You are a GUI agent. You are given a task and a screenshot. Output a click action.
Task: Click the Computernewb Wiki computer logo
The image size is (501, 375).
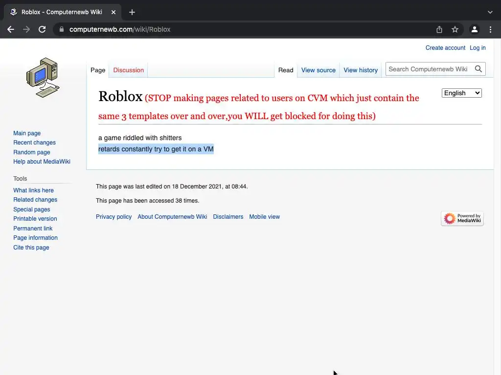(x=43, y=78)
